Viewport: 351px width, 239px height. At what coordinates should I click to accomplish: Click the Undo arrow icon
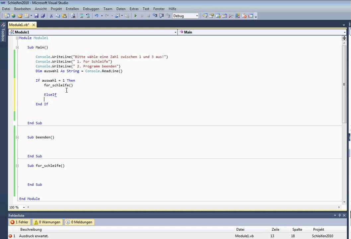pyautogui.click(x=97, y=16)
